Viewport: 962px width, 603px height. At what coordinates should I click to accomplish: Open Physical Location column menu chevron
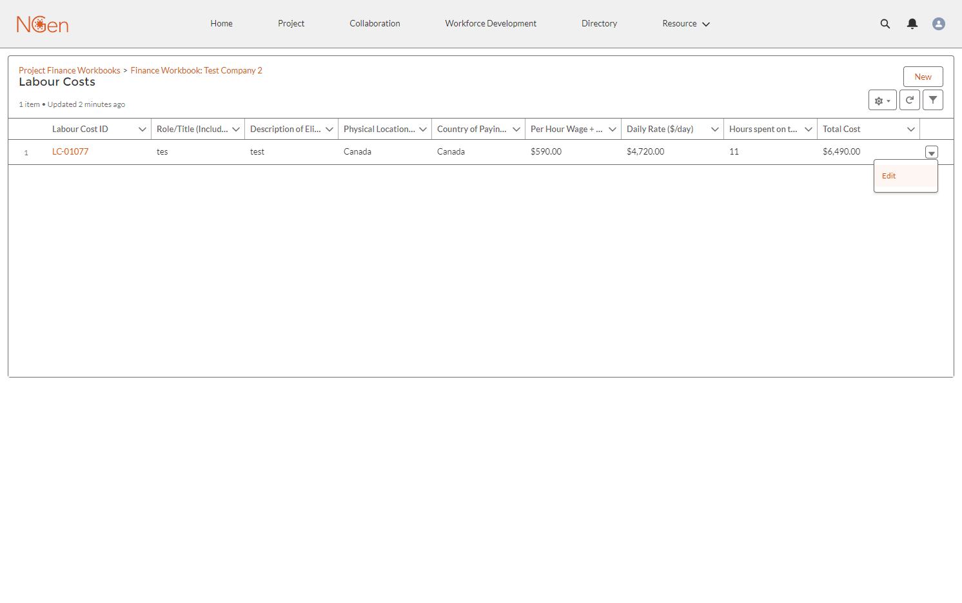423,129
